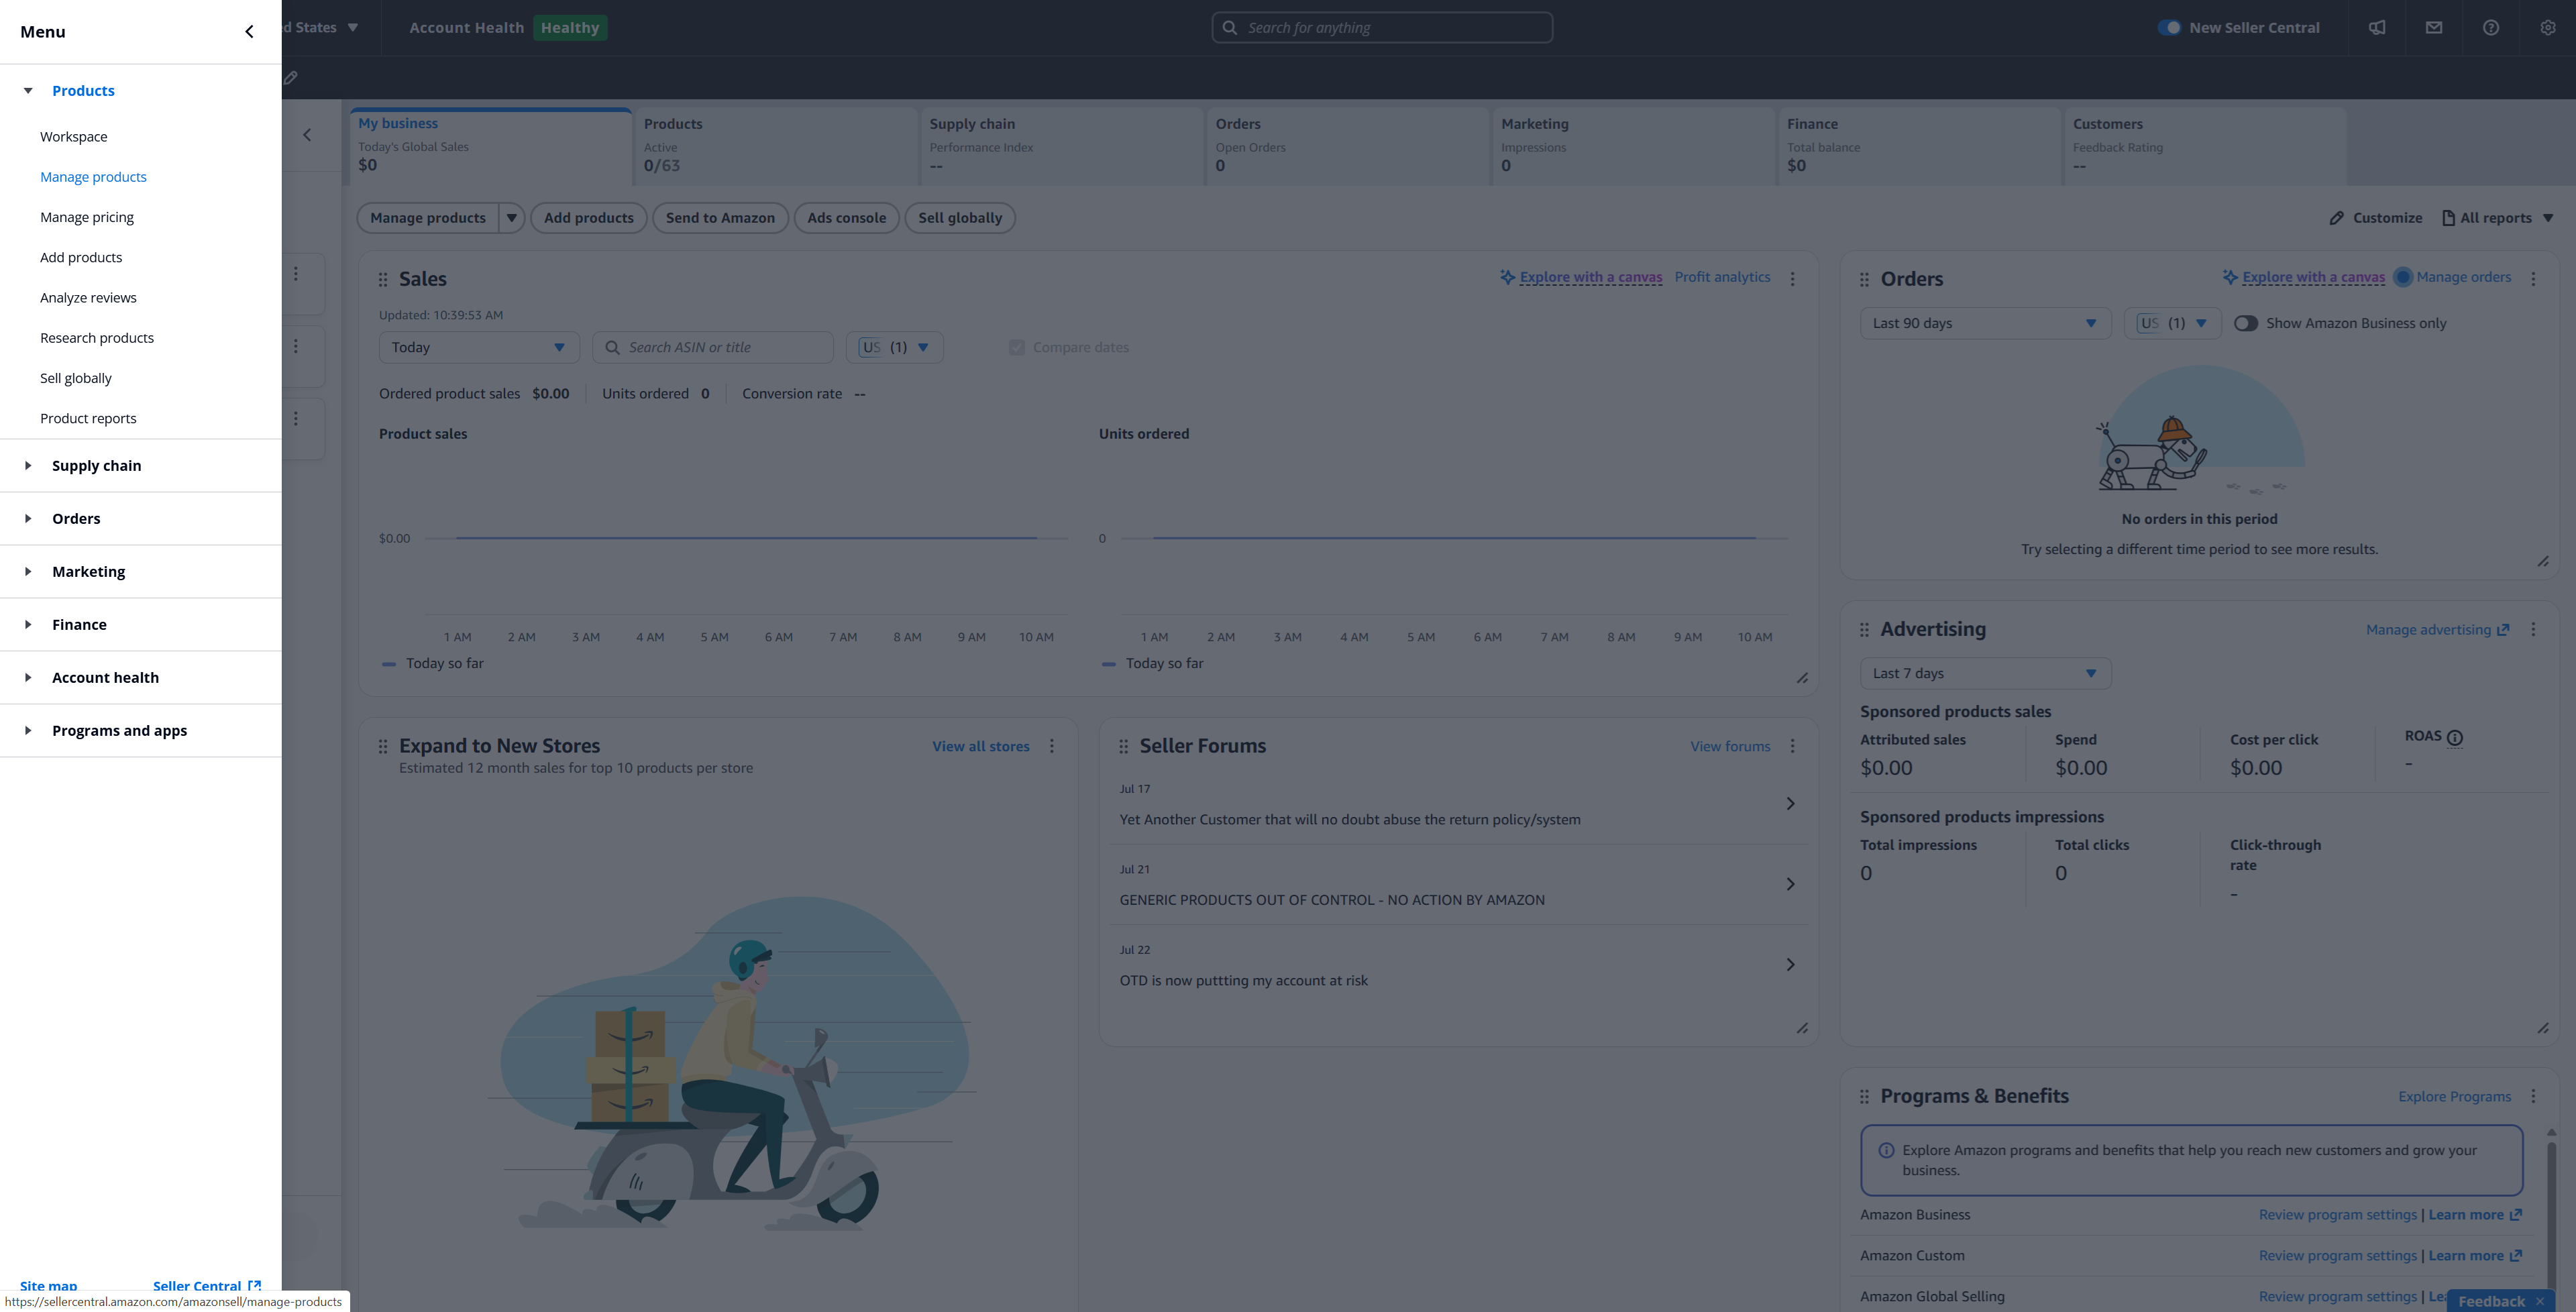Grab the Seller Forums card drag handle

click(1123, 747)
